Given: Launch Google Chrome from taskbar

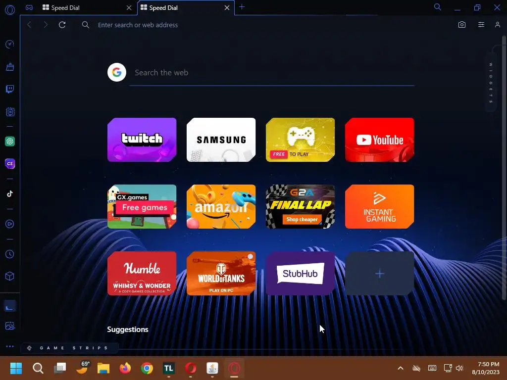Looking at the screenshot, I should (x=147, y=368).
